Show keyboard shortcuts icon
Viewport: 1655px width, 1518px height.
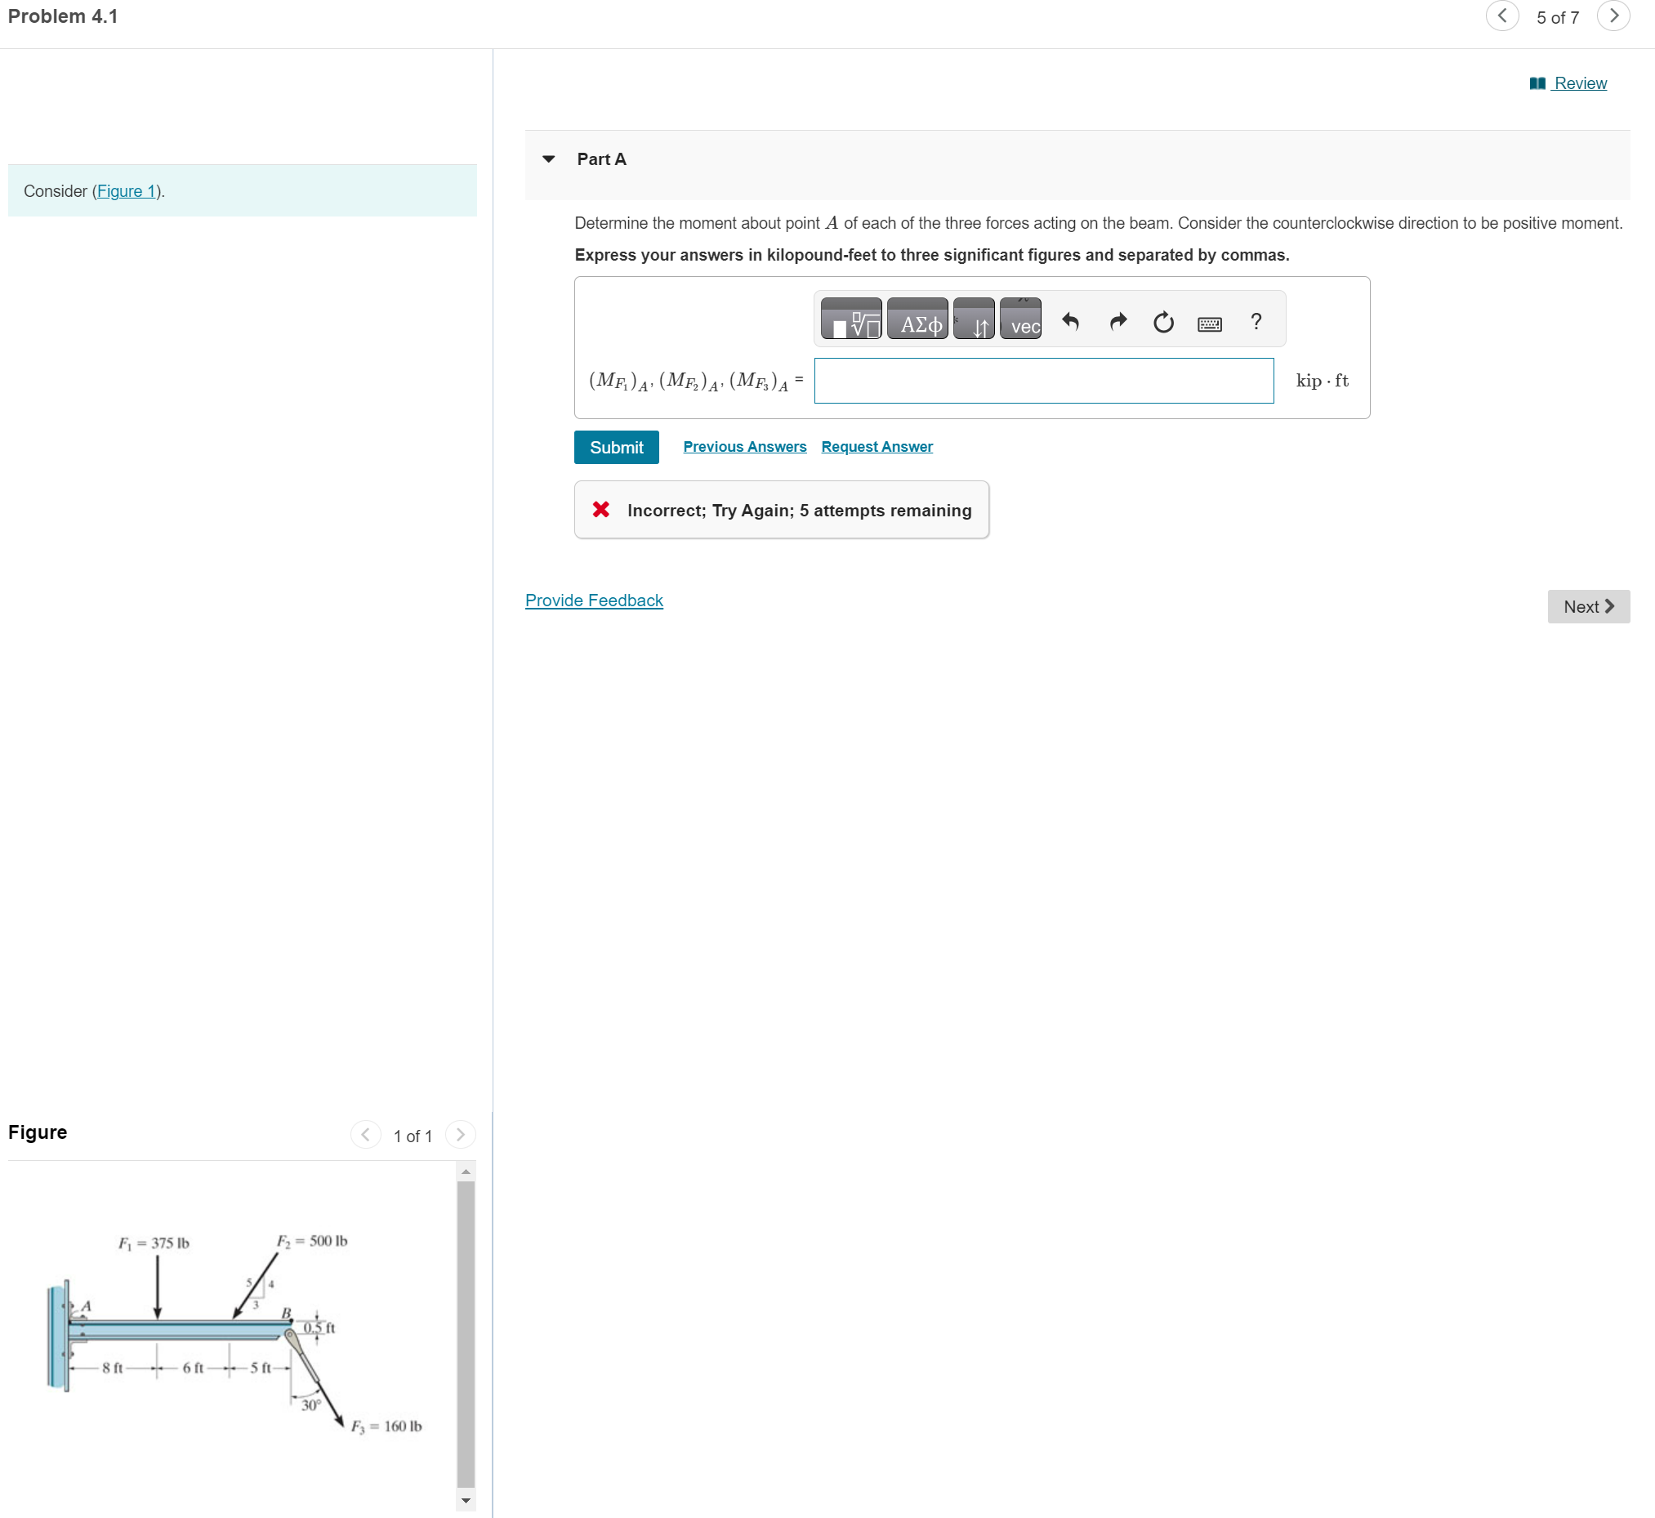[1209, 323]
